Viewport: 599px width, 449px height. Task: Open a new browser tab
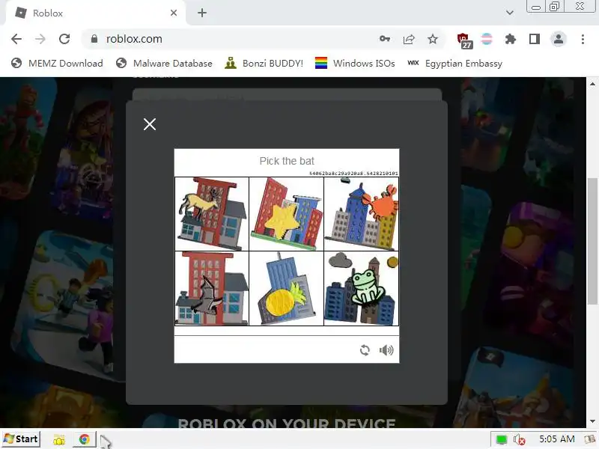[202, 13]
